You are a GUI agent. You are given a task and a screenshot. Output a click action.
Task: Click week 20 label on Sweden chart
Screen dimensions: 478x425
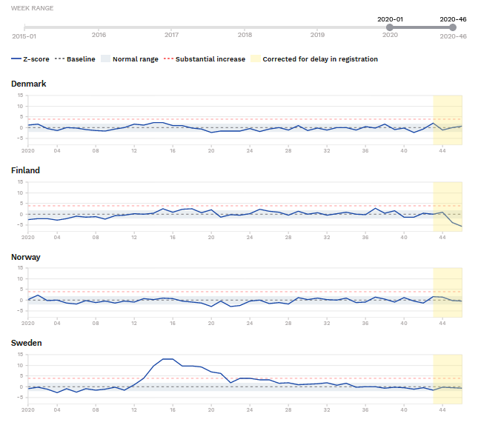coord(211,410)
